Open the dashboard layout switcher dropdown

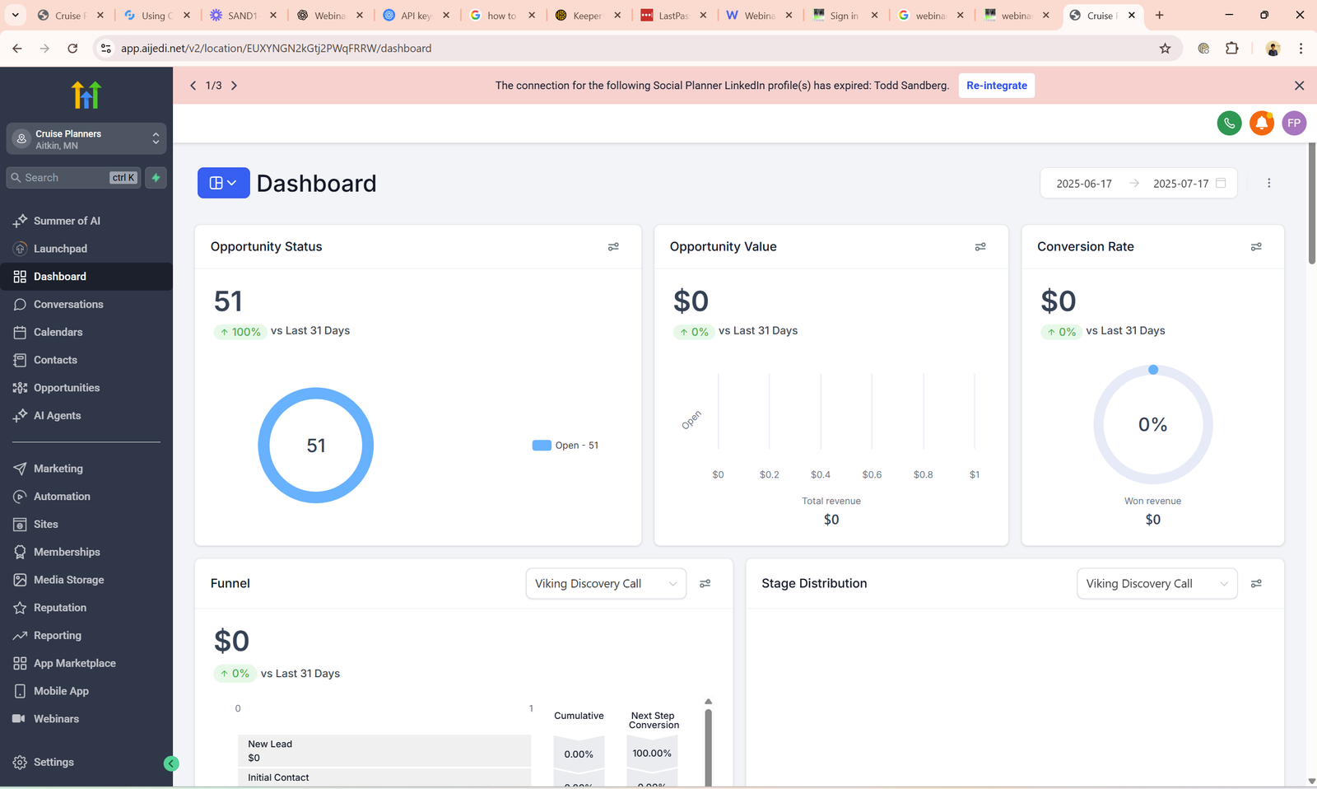(223, 183)
